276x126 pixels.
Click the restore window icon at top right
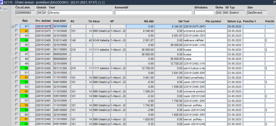pyautogui.click(x=274, y=2)
